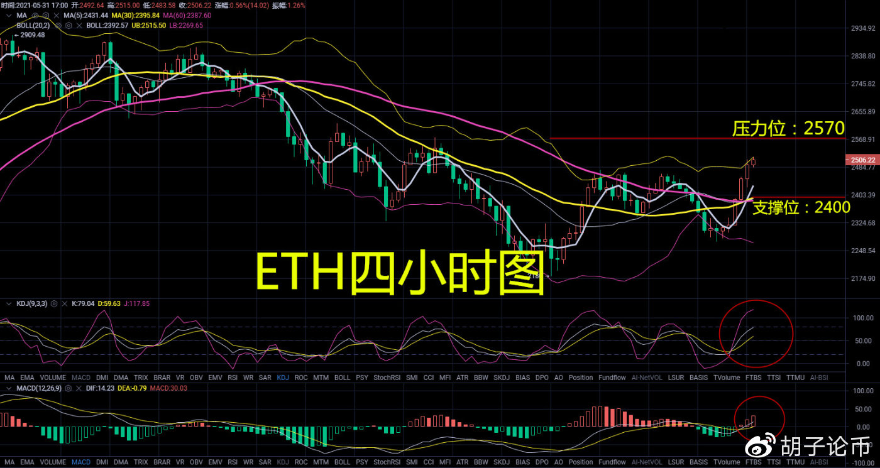Select the VOLUME indicator tab

click(53, 378)
